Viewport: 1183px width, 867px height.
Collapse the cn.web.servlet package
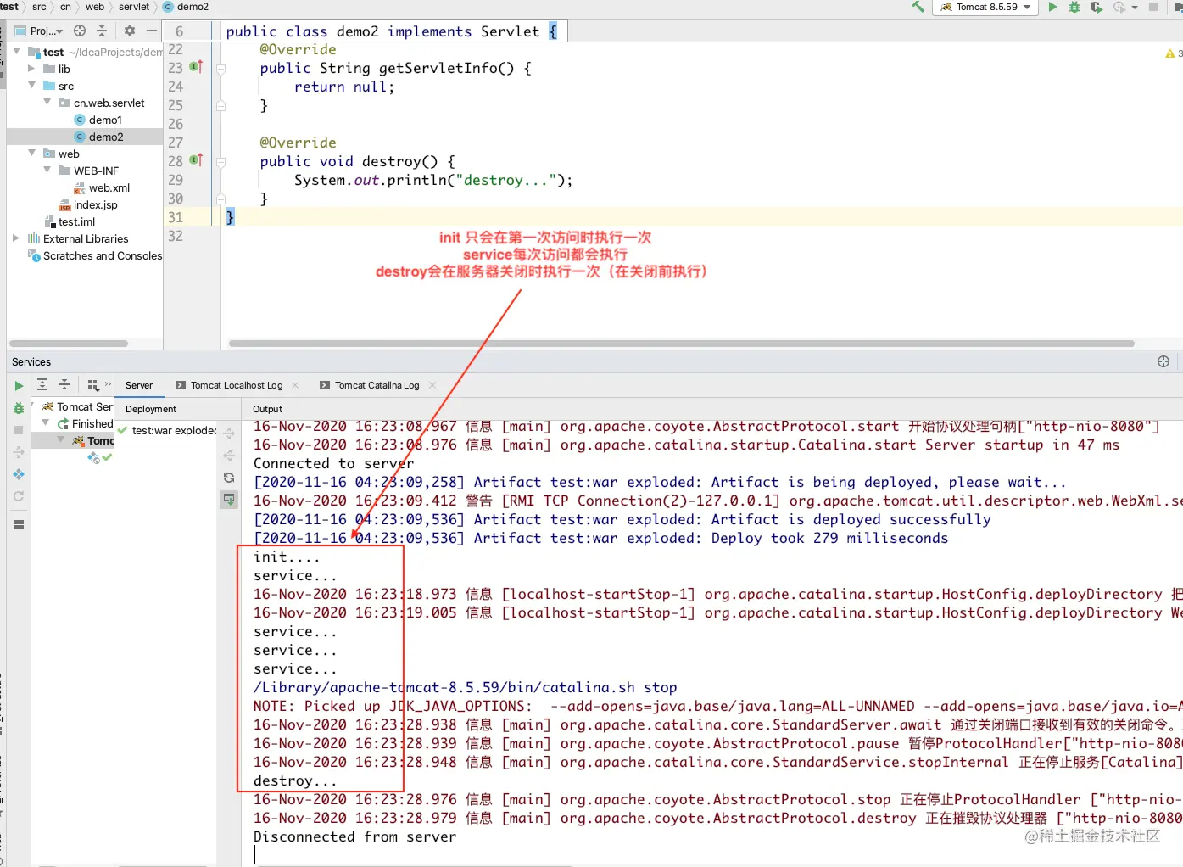click(x=47, y=103)
